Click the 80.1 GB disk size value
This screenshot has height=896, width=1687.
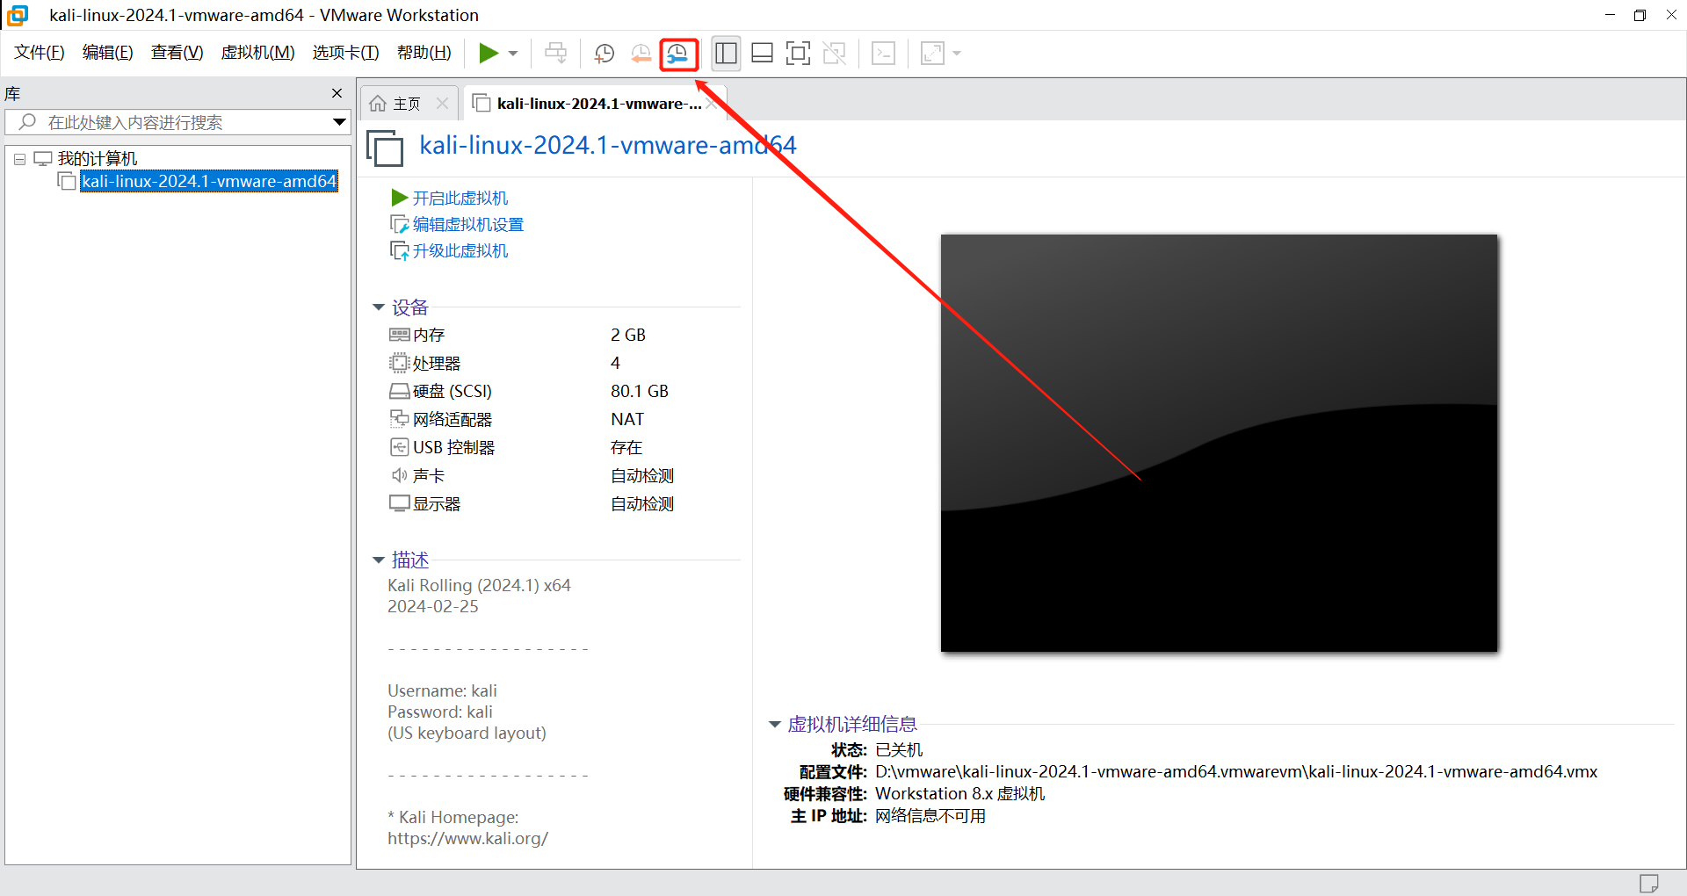pos(640,391)
